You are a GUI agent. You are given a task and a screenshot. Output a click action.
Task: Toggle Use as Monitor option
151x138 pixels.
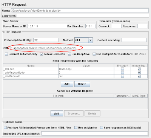click(x=76, y=127)
